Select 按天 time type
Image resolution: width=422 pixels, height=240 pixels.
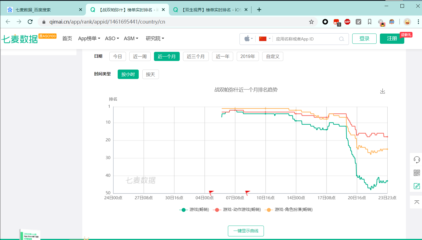point(150,74)
